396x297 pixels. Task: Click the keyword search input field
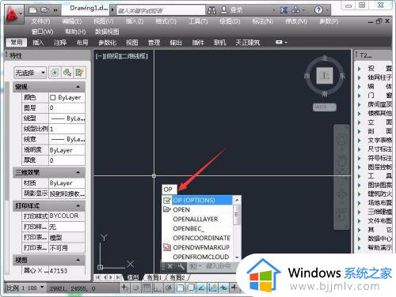[161, 10]
